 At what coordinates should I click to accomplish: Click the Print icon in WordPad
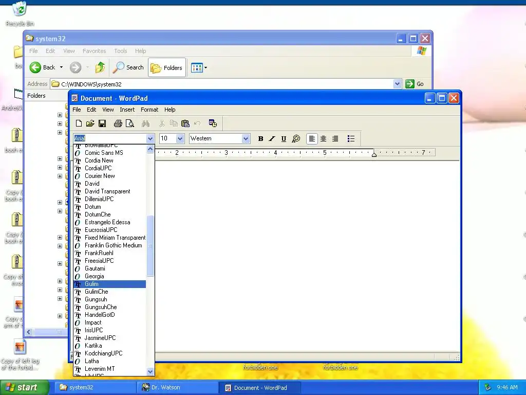pyautogui.click(x=118, y=123)
